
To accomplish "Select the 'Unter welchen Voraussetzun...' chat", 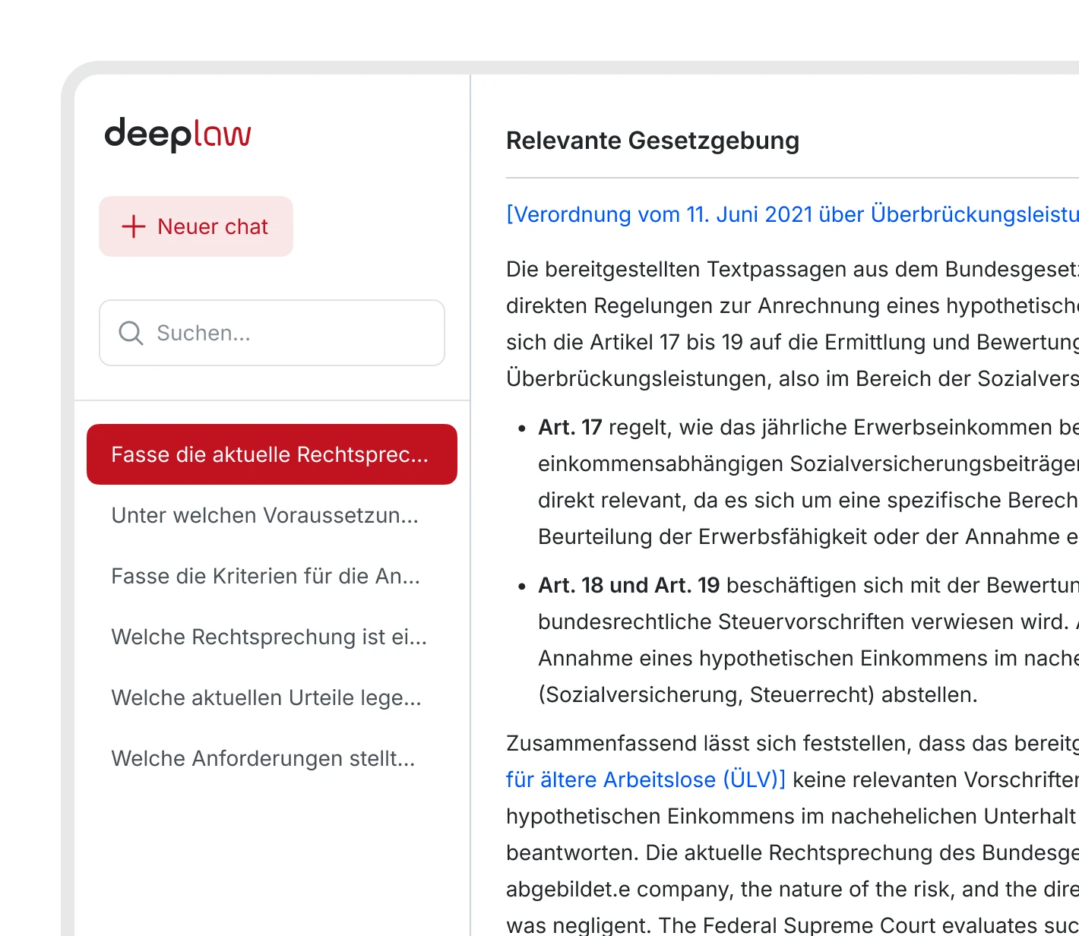I will 264,515.
